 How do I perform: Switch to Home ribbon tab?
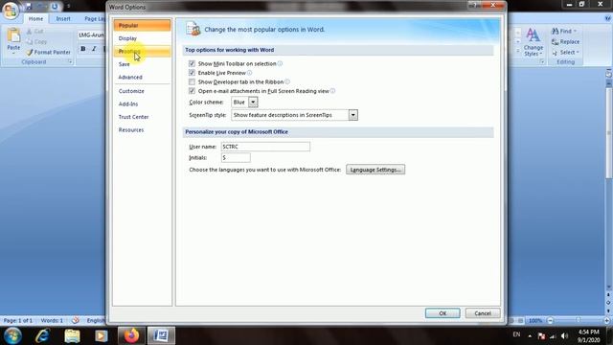click(x=36, y=18)
